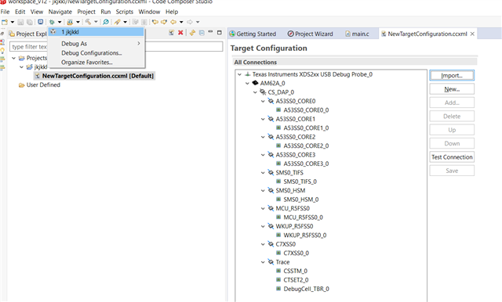Screen dimensions: 502x302
Task: Switch to the Getting Started tab
Action: point(253,34)
